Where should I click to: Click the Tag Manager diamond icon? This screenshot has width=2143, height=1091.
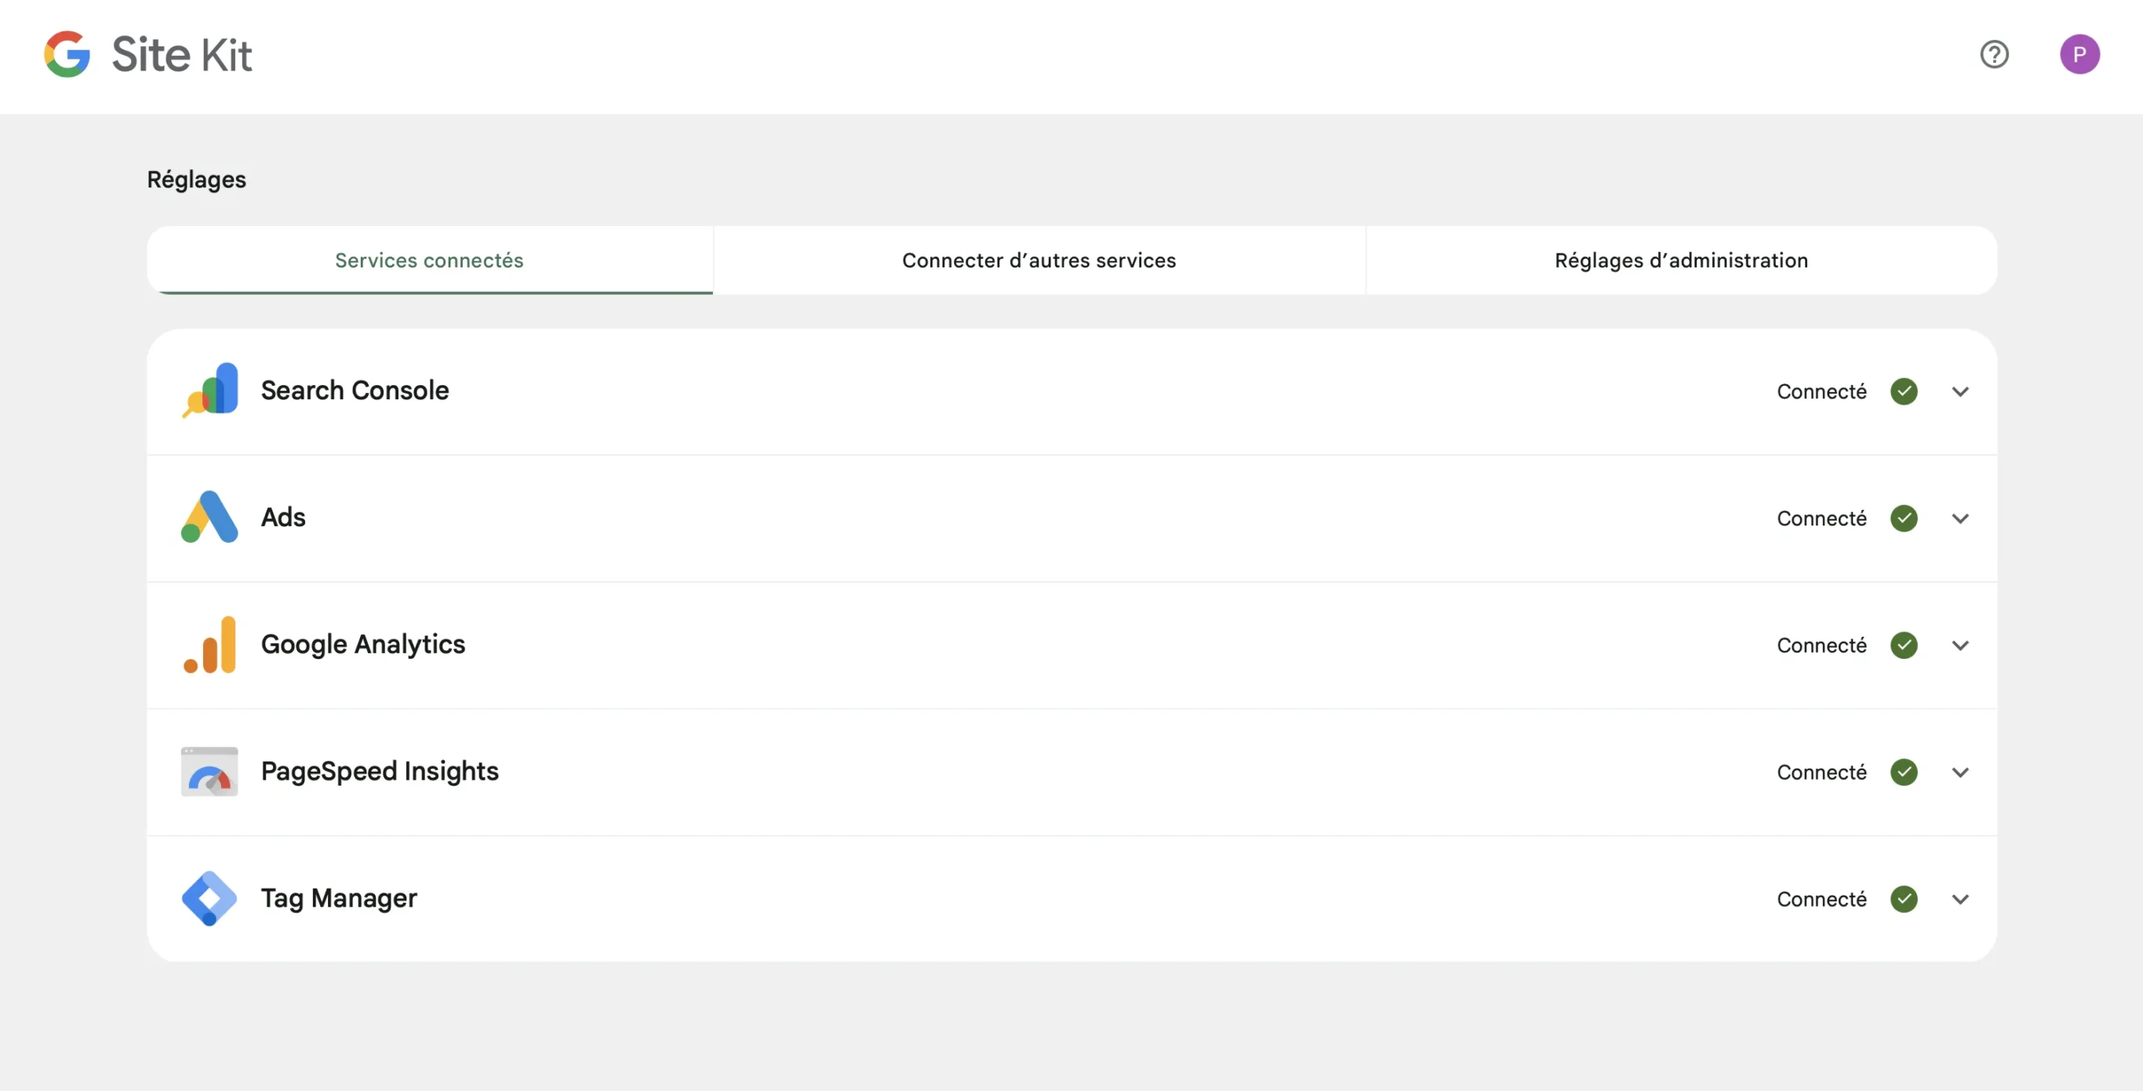coord(209,898)
